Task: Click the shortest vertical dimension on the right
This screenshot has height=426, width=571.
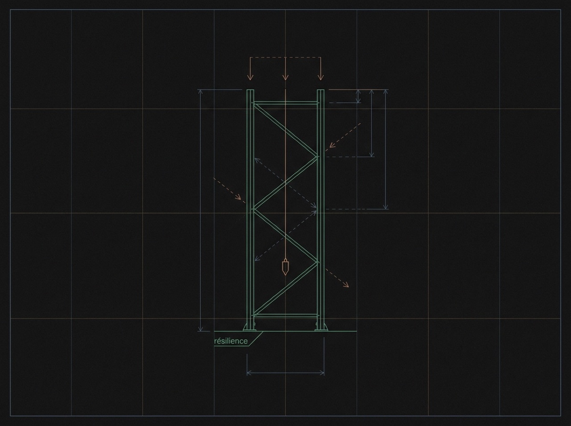Action: (358, 96)
